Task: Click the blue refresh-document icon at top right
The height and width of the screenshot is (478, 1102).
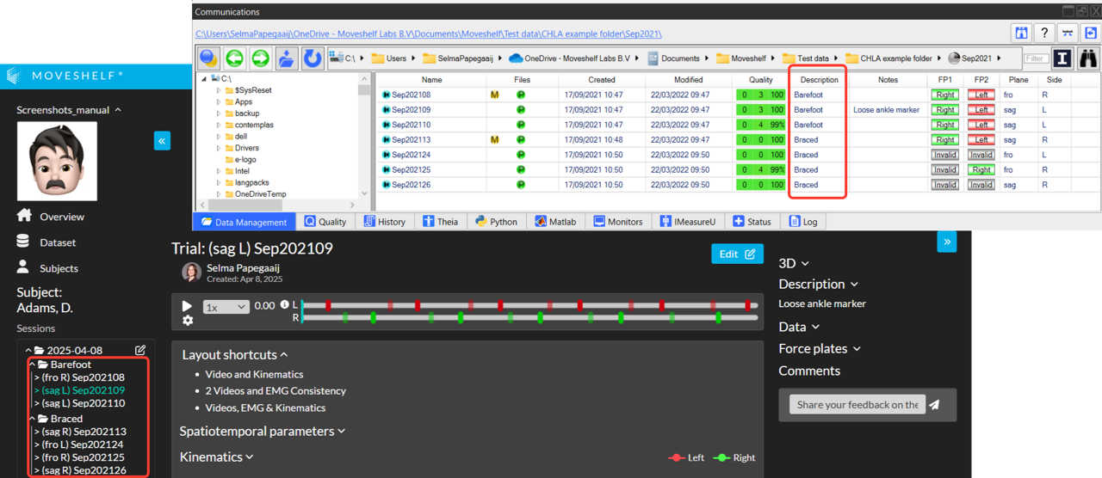Action: click(x=1091, y=33)
